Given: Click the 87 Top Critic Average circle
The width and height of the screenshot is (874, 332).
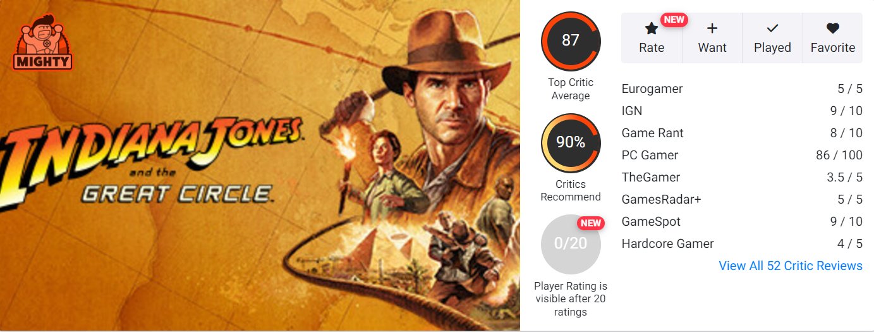Looking at the screenshot, I should pyautogui.click(x=571, y=40).
